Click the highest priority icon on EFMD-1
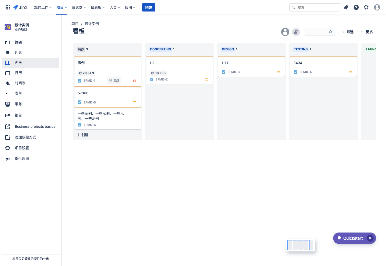This screenshot has height=266, width=386. click(x=135, y=81)
